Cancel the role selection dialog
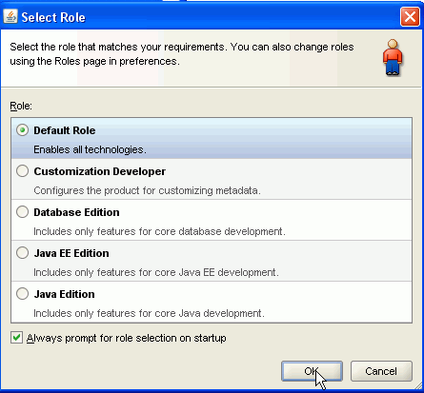This screenshot has height=393, width=424. click(x=381, y=371)
